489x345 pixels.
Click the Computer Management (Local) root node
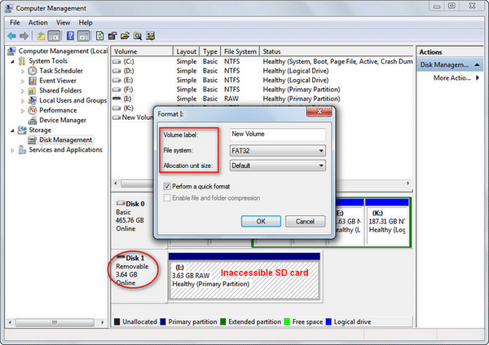coord(63,51)
